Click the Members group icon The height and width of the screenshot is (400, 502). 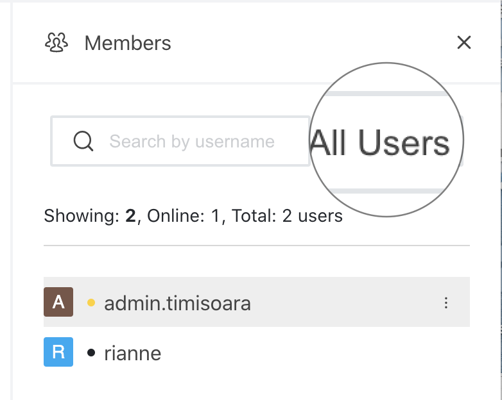(56, 43)
